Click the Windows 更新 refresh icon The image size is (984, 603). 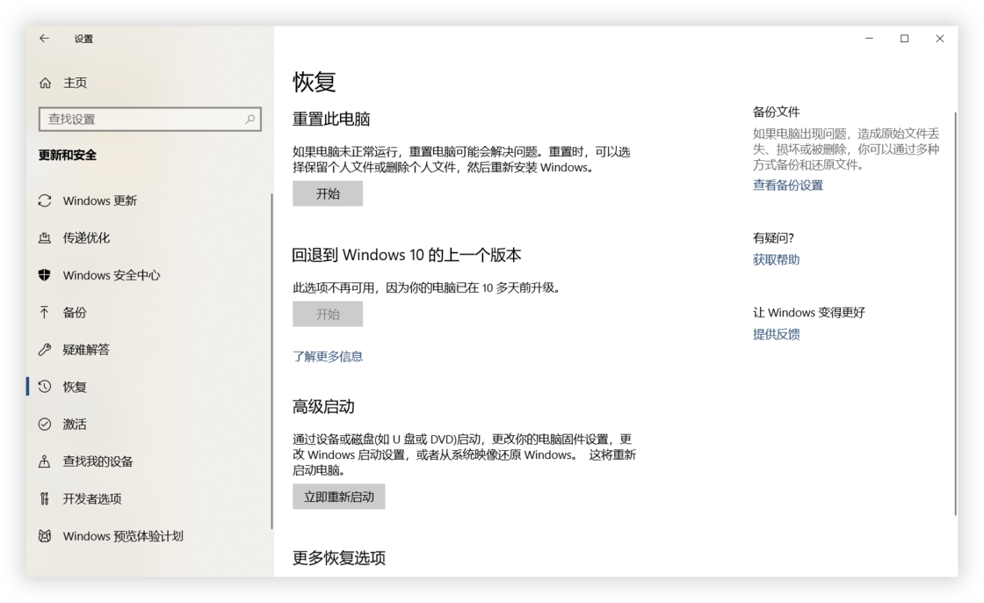[x=45, y=200]
